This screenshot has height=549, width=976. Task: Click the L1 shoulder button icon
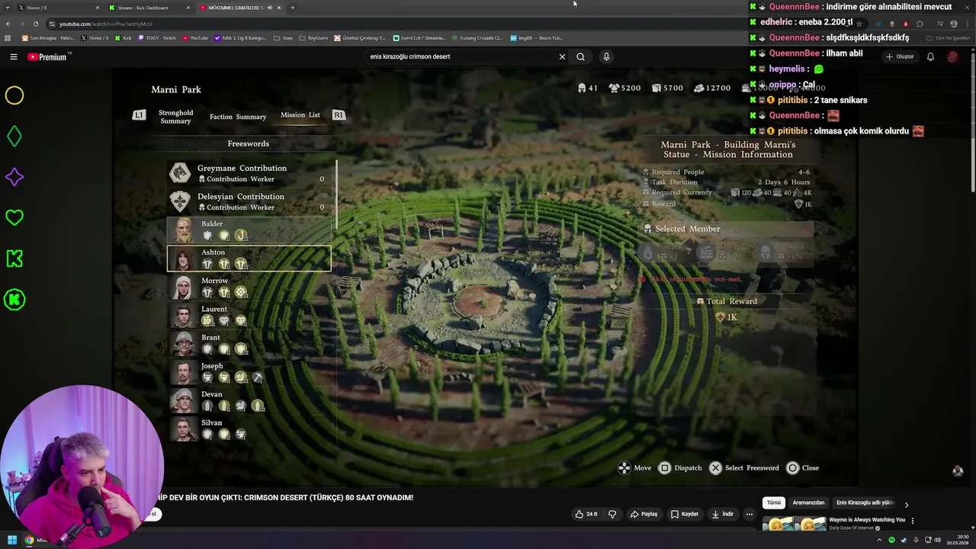139,115
